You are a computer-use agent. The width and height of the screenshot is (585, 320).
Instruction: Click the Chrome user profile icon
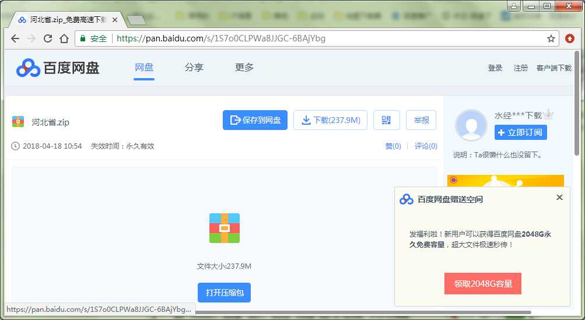(x=514, y=6)
